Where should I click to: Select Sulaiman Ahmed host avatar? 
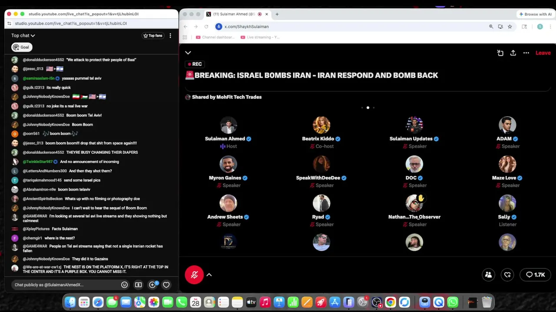228,125
